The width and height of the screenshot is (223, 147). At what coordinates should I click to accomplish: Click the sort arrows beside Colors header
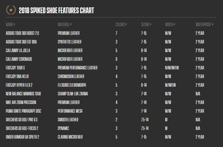(x=126, y=24)
